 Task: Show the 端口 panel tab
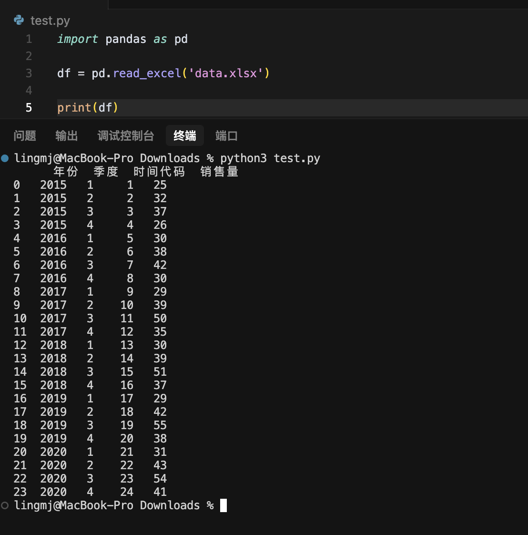(x=226, y=136)
